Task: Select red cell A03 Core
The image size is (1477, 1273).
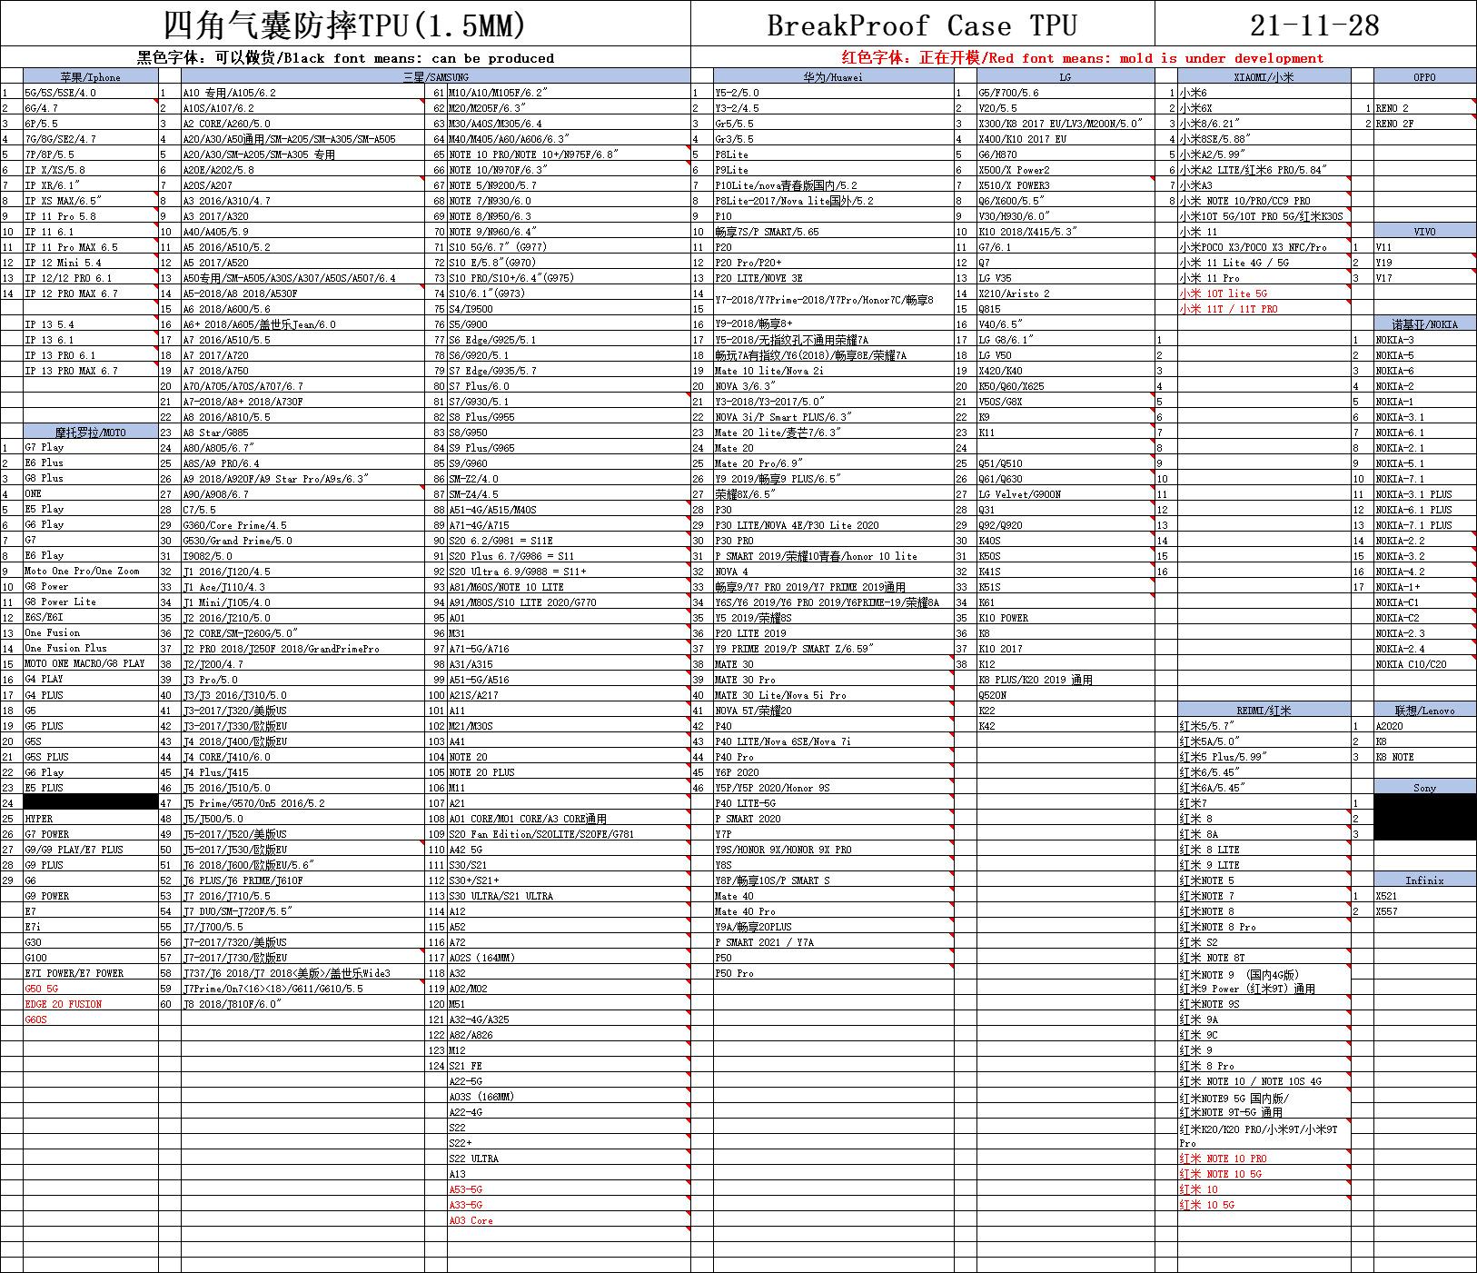Action: pos(569,1220)
